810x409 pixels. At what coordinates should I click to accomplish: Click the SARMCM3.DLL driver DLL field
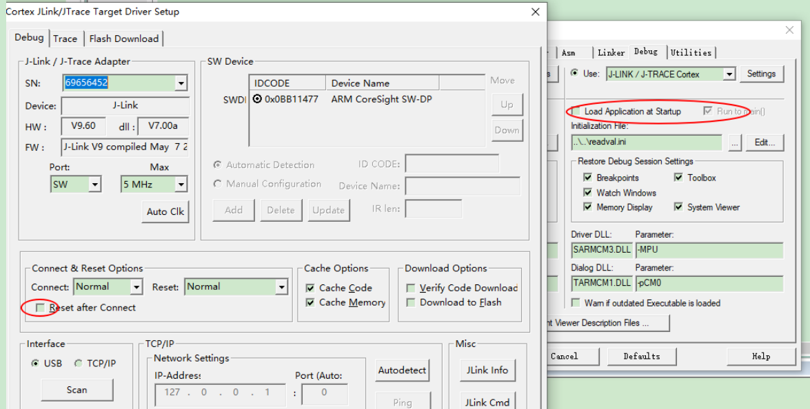click(602, 250)
